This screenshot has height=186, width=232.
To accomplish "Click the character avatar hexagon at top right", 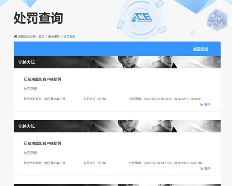I will tap(217, 20).
